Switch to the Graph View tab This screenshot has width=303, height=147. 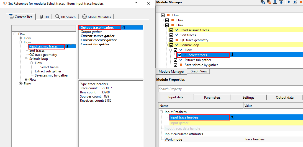pos(199,71)
